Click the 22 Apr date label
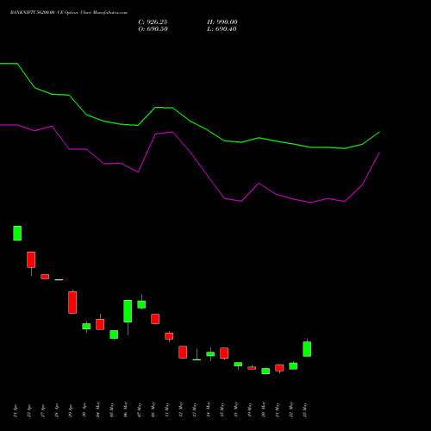This screenshot has width=431, height=431. [x=29, y=410]
